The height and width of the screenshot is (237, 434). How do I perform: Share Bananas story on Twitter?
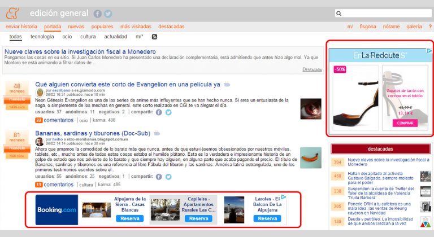[x=168, y=177]
